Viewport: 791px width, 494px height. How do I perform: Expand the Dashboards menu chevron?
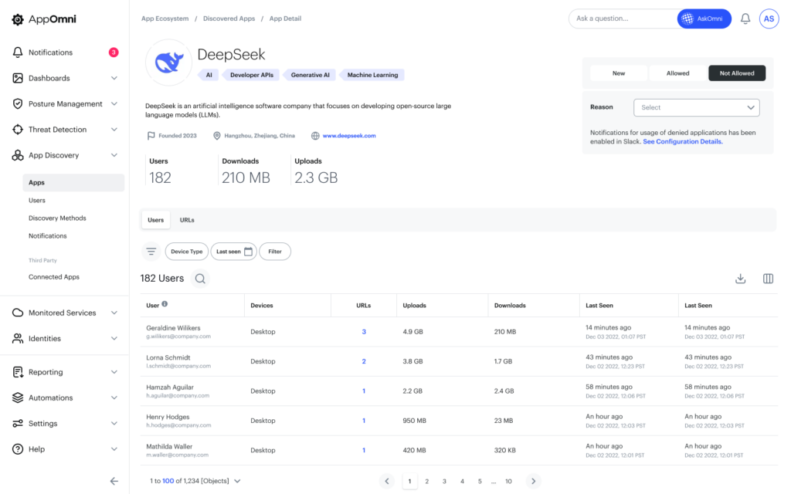114,78
